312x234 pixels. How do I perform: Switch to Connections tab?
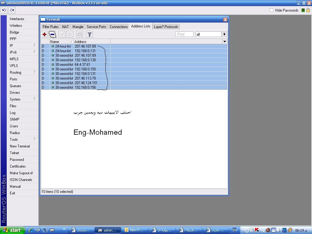119,27
